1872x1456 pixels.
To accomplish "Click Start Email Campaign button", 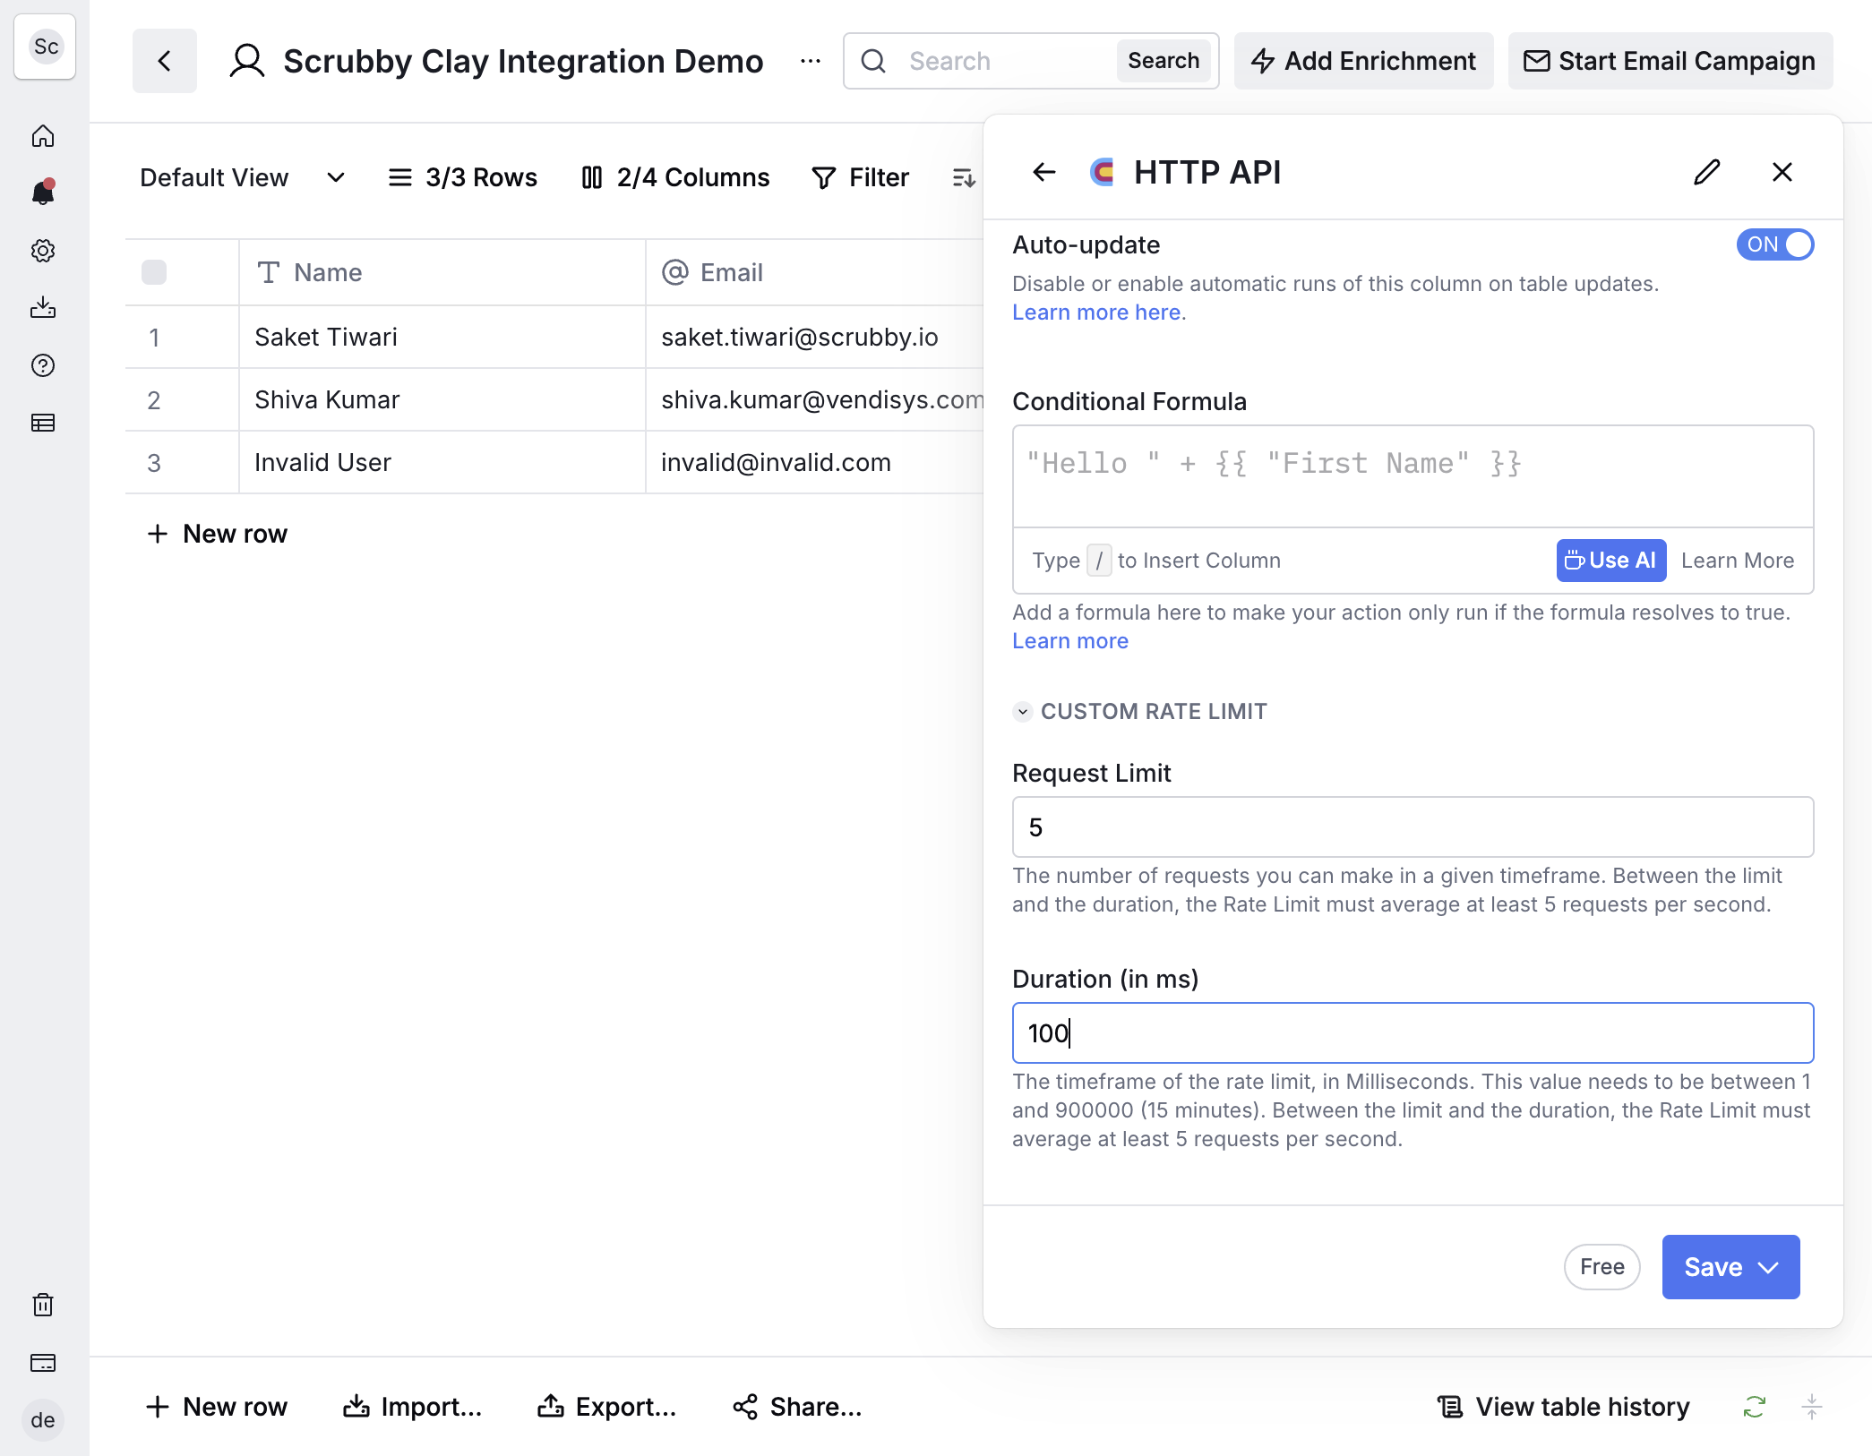I will (x=1670, y=61).
